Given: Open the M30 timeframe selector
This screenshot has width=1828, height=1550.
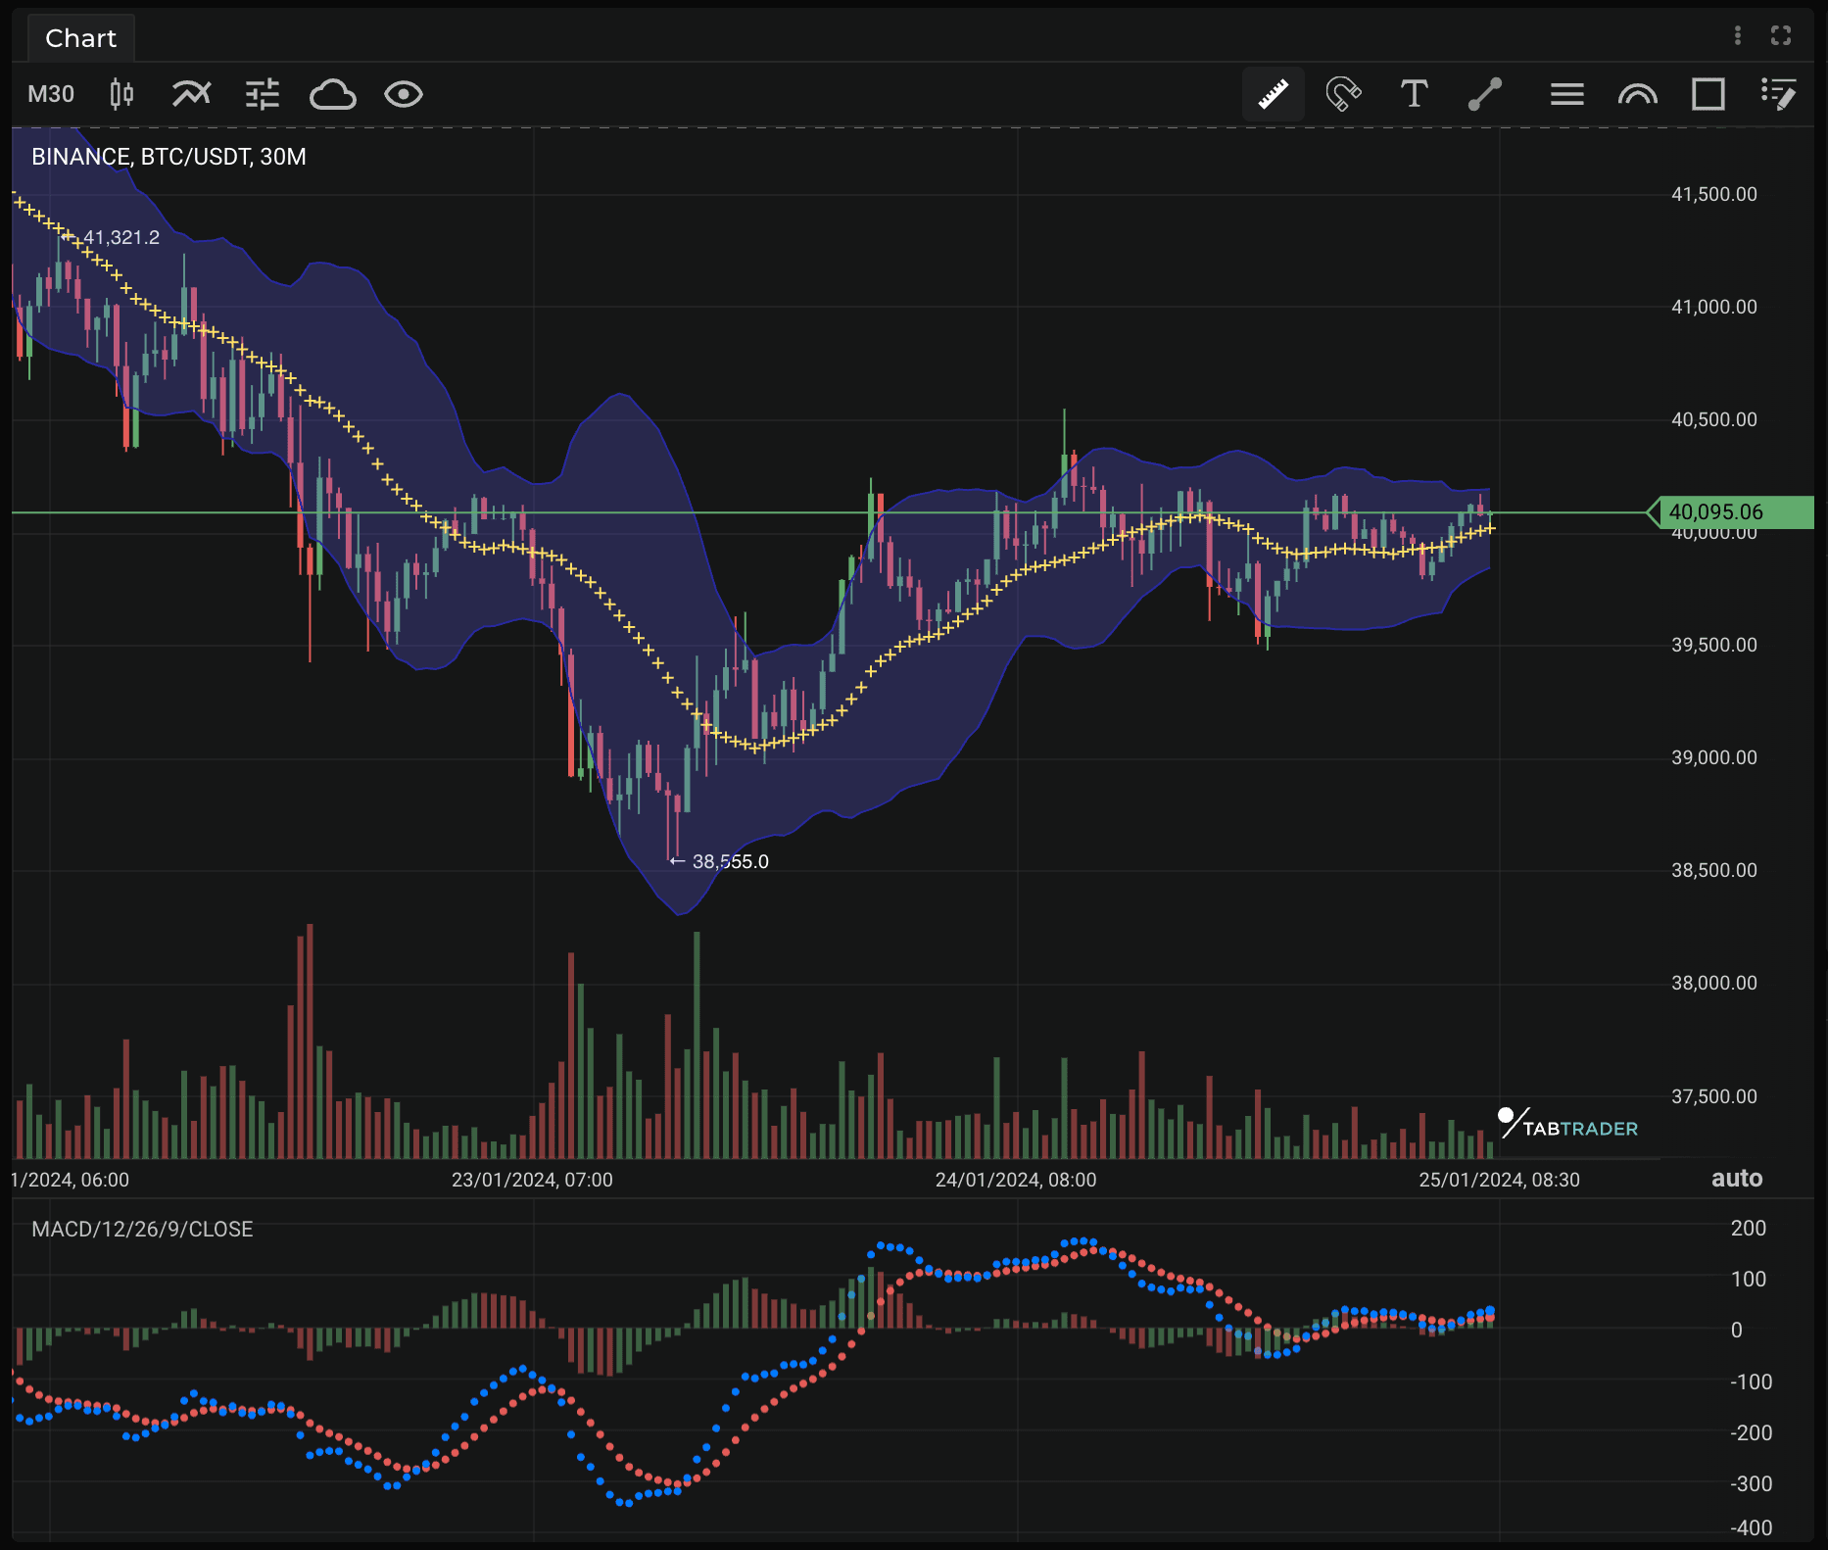Looking at the screenshot, I should [51, 94].
